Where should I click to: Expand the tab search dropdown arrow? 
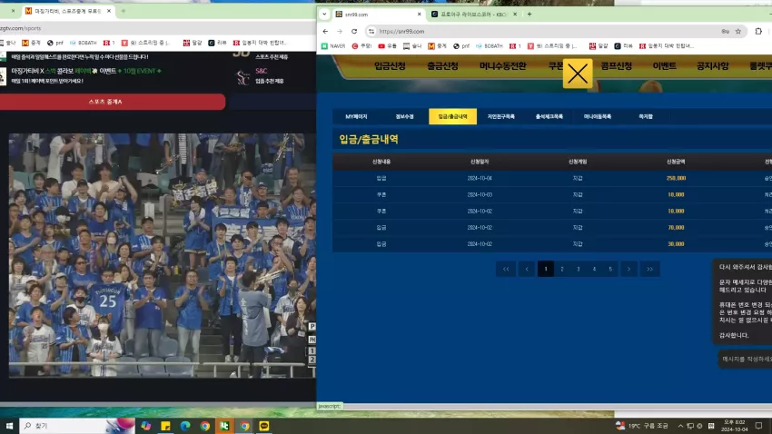(324, 15)
